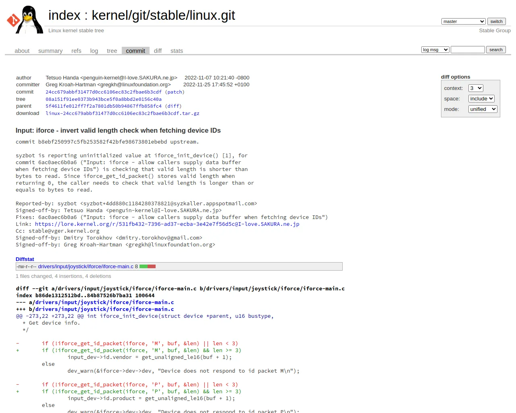This screenshot has height=413, width=516.
Task: Open the diff tab
Action: [x=158, y=51]
